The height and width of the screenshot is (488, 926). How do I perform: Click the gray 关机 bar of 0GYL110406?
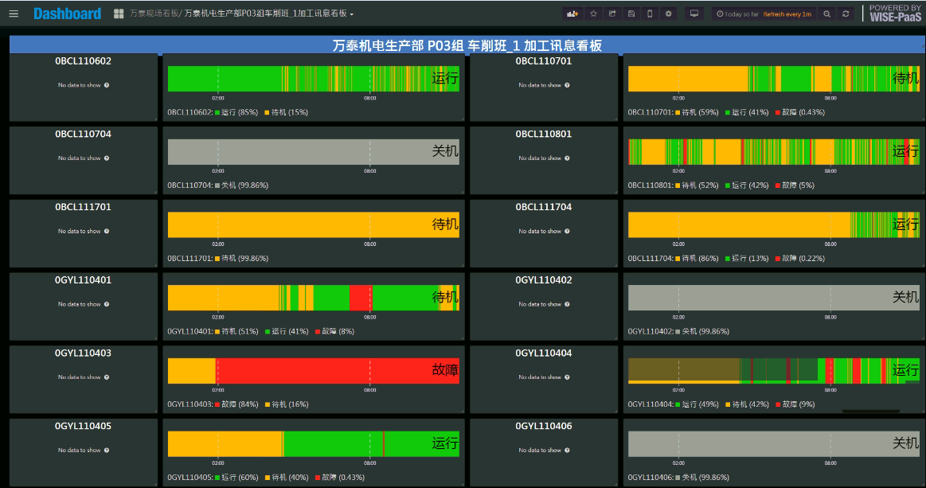point(756,443)
